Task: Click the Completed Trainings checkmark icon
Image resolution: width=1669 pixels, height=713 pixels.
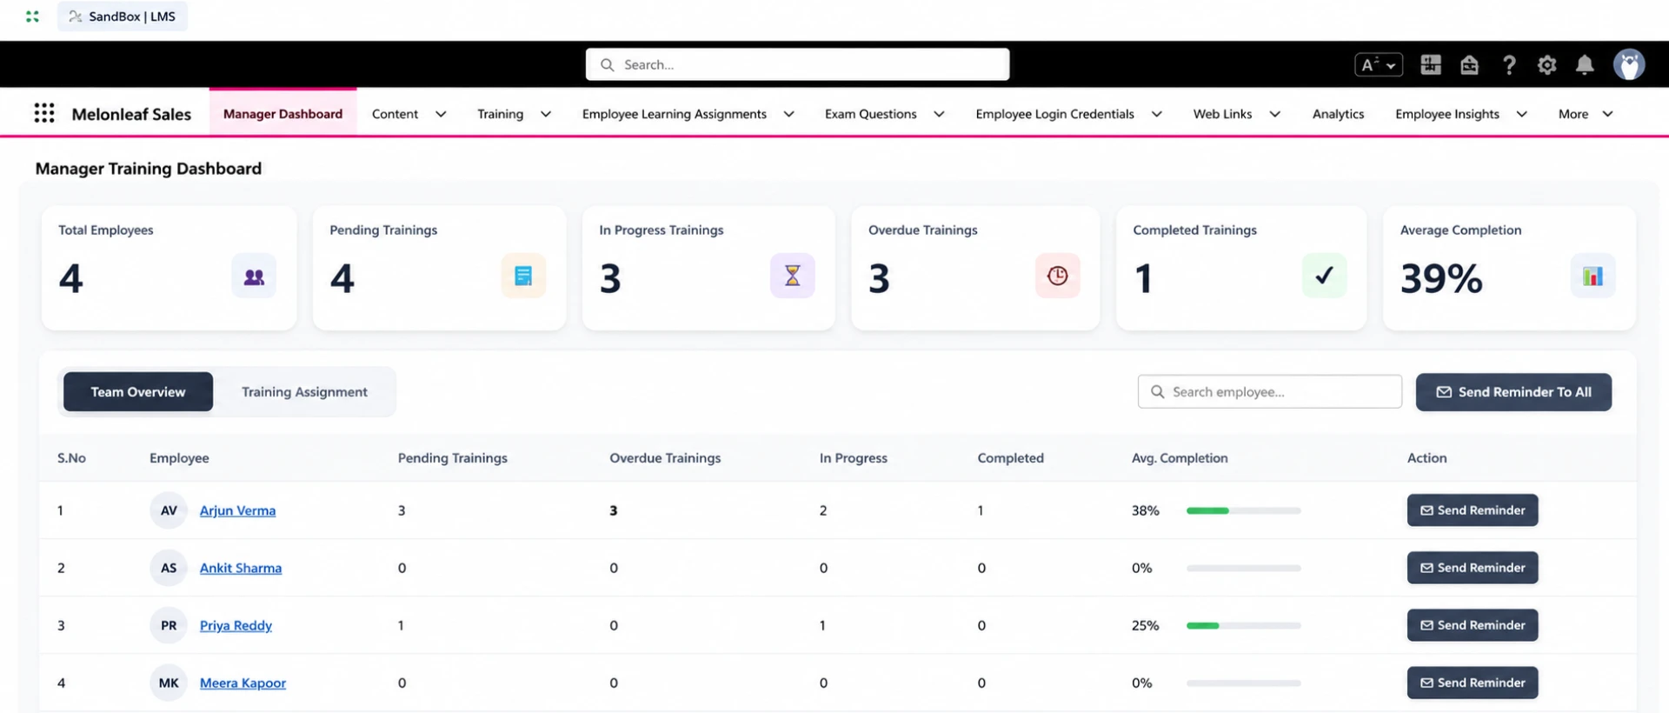Action: pos(1324,276)
